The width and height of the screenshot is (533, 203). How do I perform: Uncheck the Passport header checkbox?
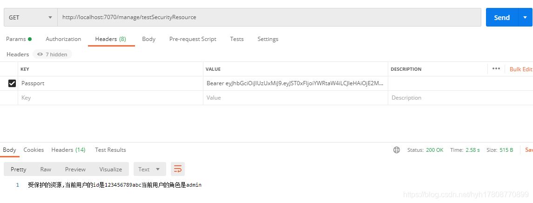point(12,83)
